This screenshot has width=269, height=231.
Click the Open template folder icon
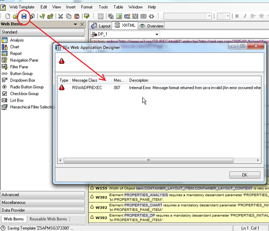[16, 16]
